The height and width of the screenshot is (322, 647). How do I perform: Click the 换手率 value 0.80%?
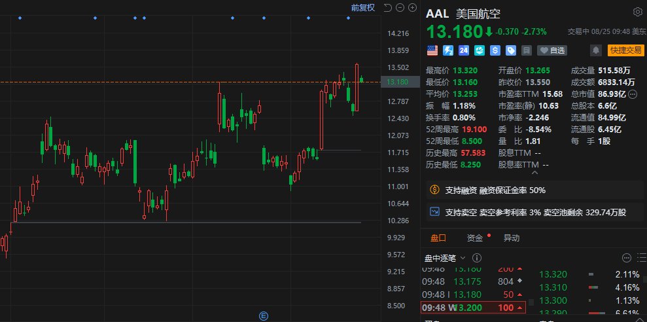(x=464, y=118)
